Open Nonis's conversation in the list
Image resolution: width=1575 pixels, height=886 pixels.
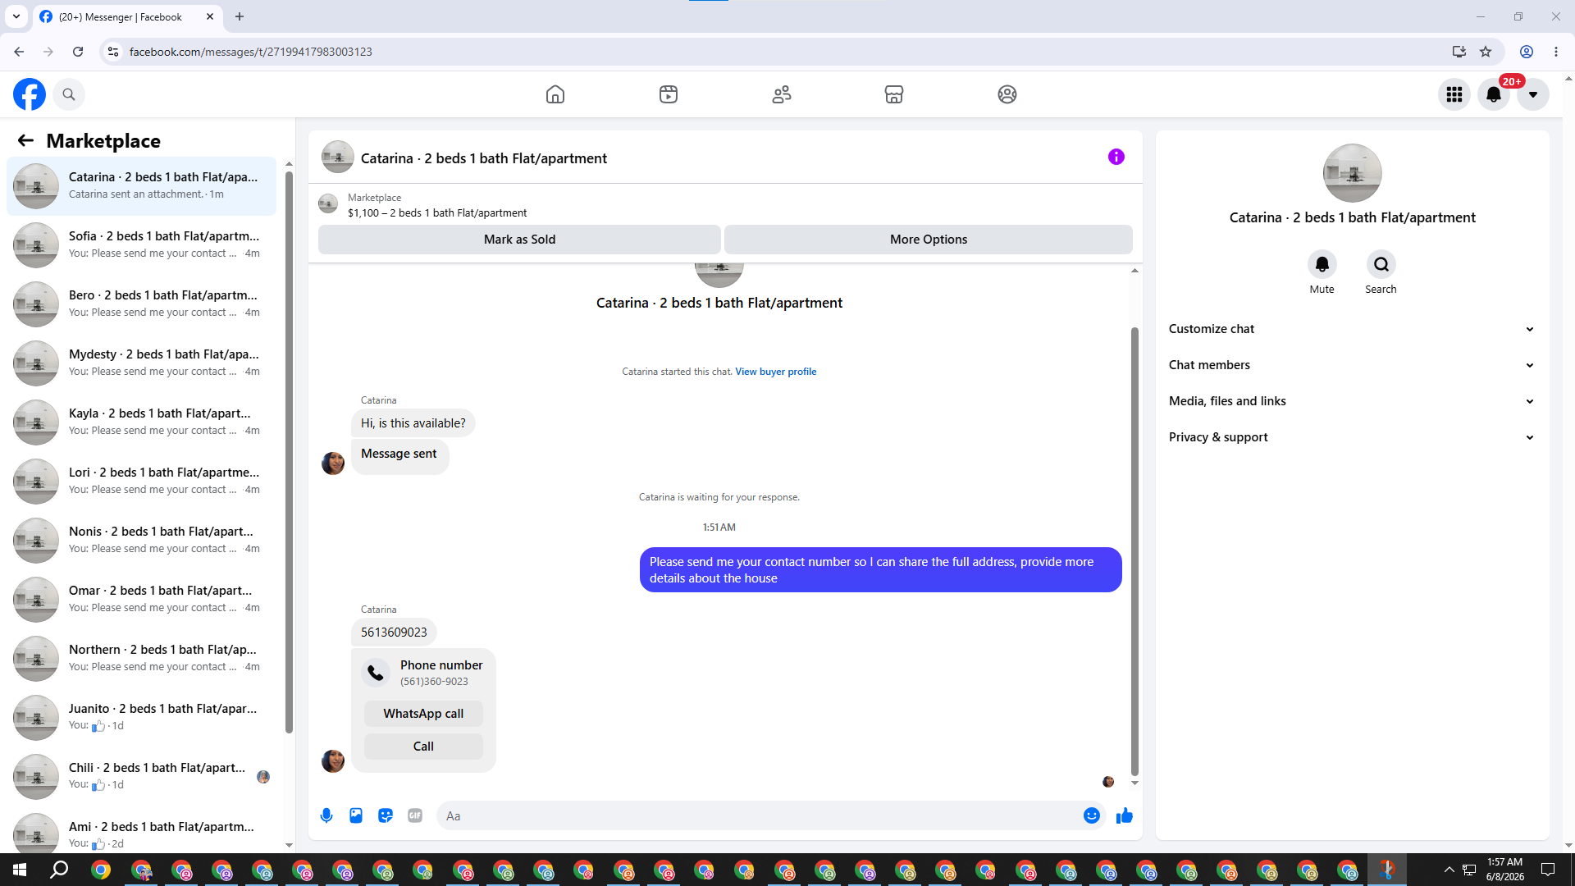tap(141, 540)
